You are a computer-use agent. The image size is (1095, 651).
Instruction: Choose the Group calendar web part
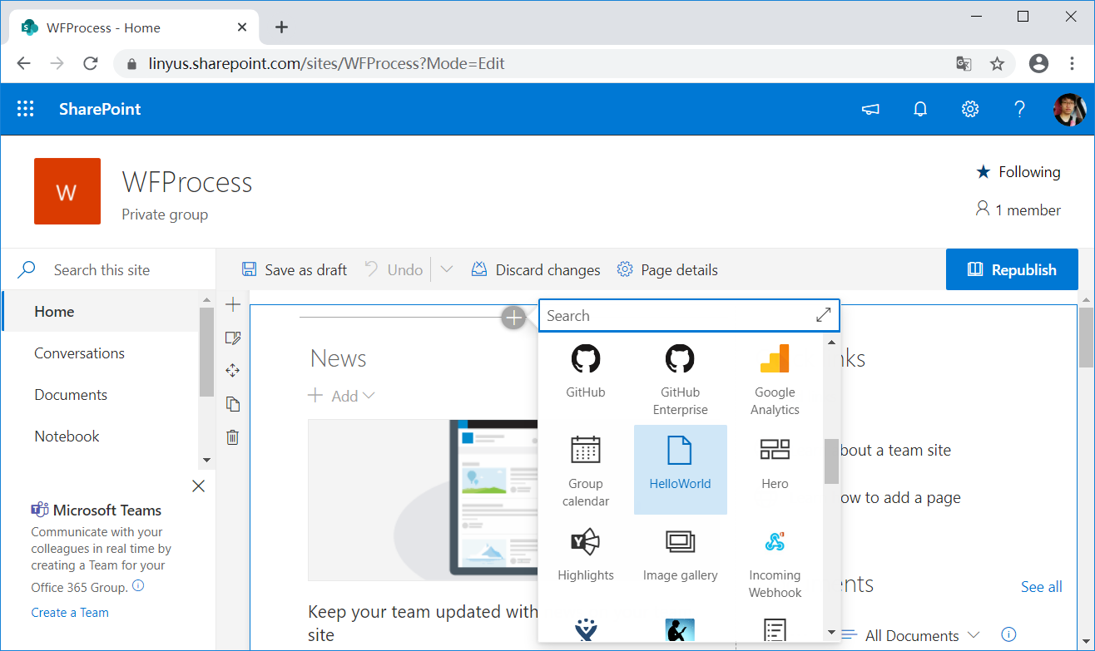[586, 470]
